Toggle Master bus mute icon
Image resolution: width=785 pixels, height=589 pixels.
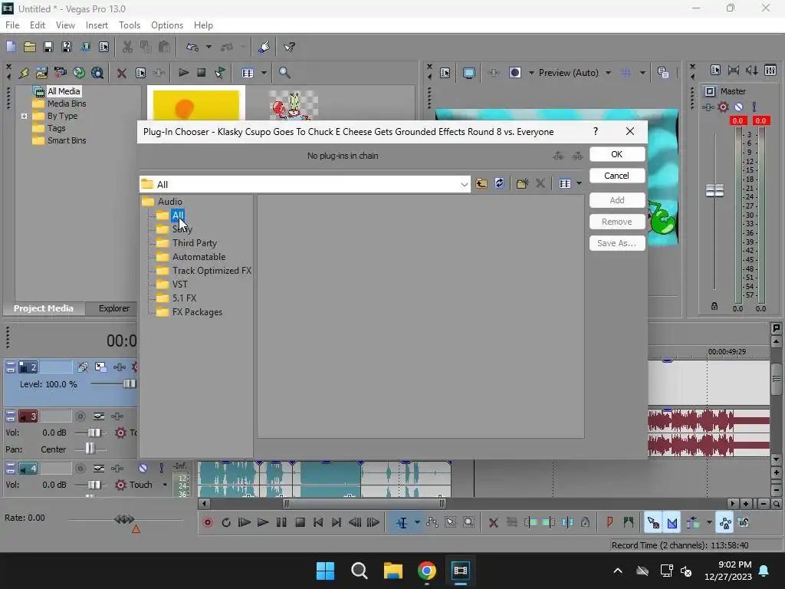[x=738, y=107]
